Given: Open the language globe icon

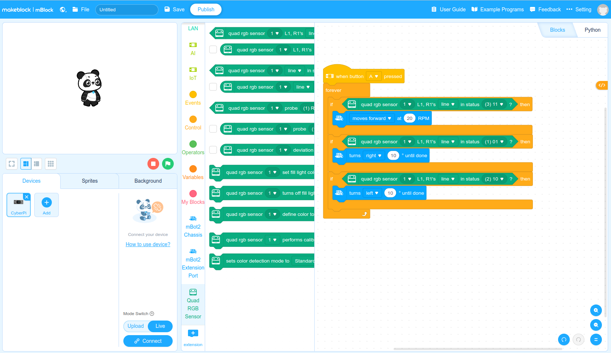Looking at the screenshot, I should click(63, 9).
